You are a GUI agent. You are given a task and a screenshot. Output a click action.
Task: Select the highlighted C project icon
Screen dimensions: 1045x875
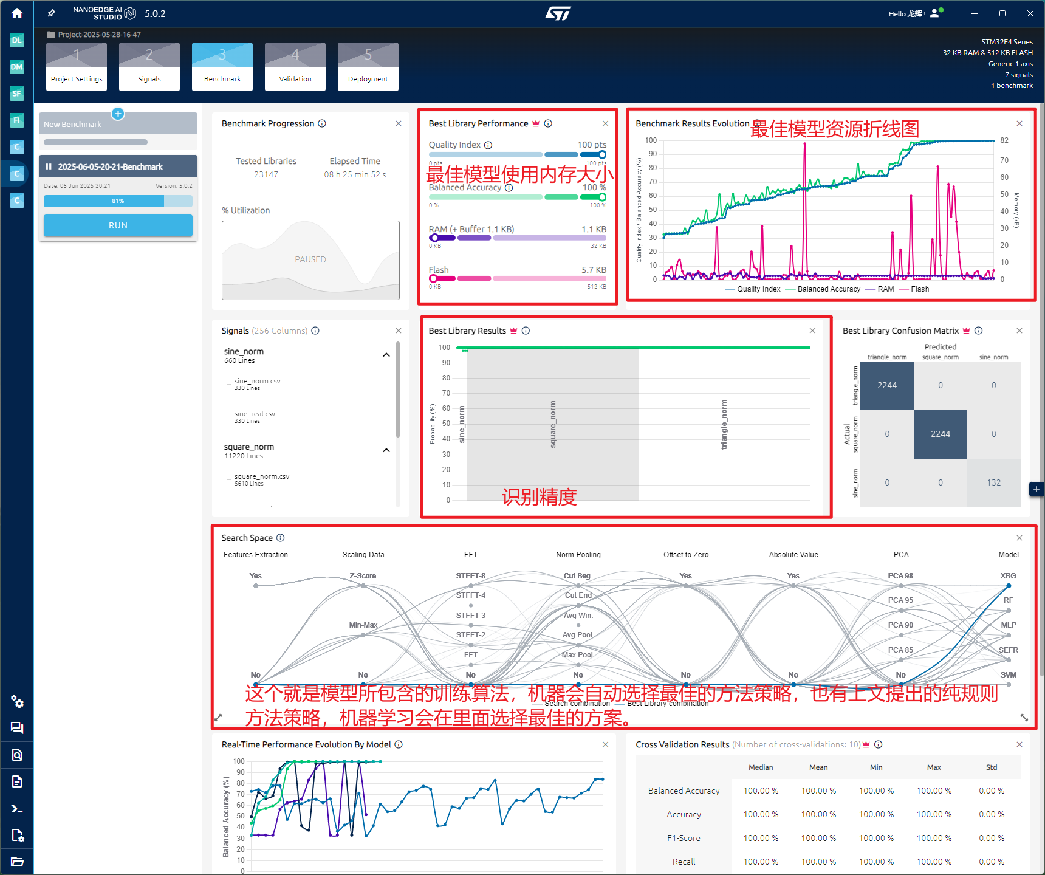[17, 174]
